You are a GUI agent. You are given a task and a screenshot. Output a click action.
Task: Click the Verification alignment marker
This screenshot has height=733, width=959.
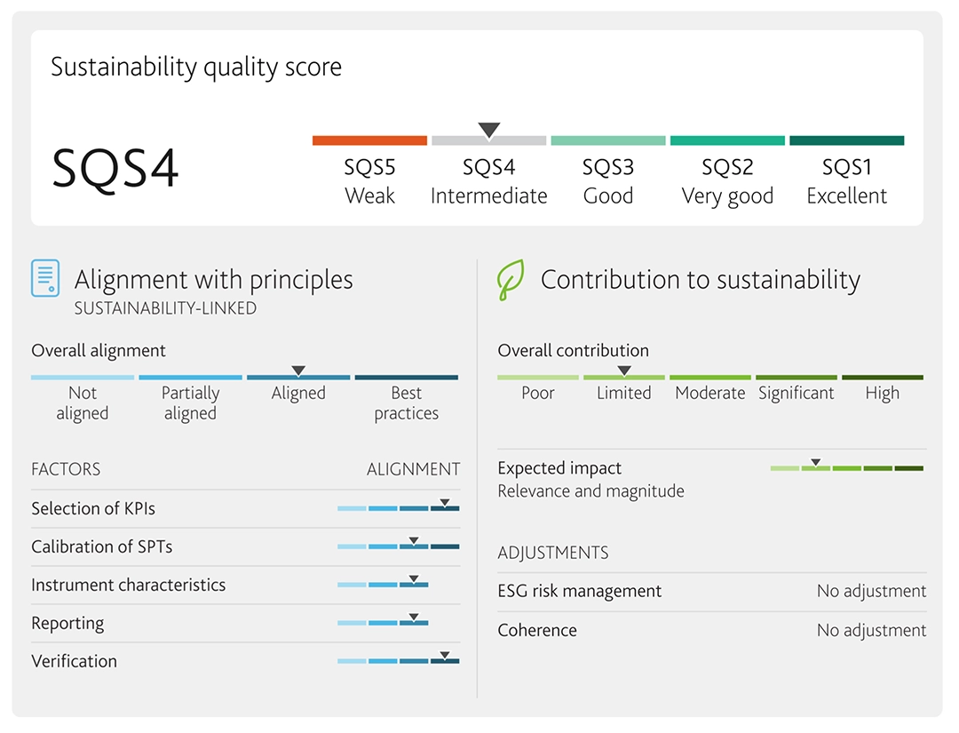point(445,656)
